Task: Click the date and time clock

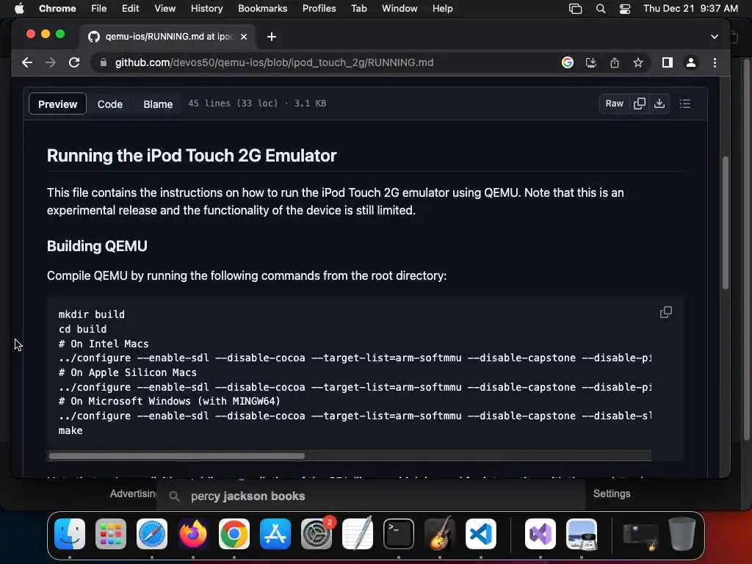Action: (690, 9)
